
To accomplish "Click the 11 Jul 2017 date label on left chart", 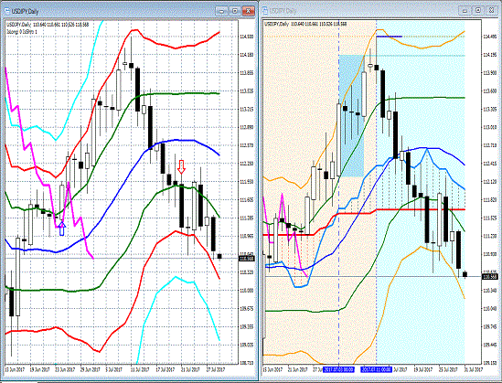I will (140, 369).
